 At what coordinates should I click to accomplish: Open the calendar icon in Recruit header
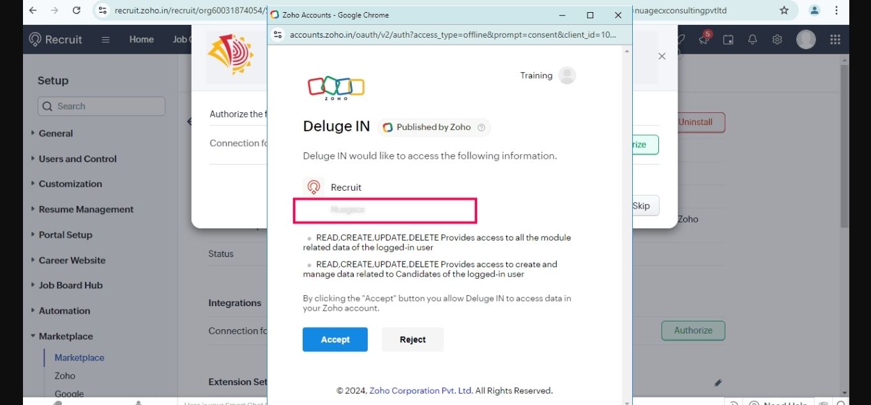click(728, 40)
